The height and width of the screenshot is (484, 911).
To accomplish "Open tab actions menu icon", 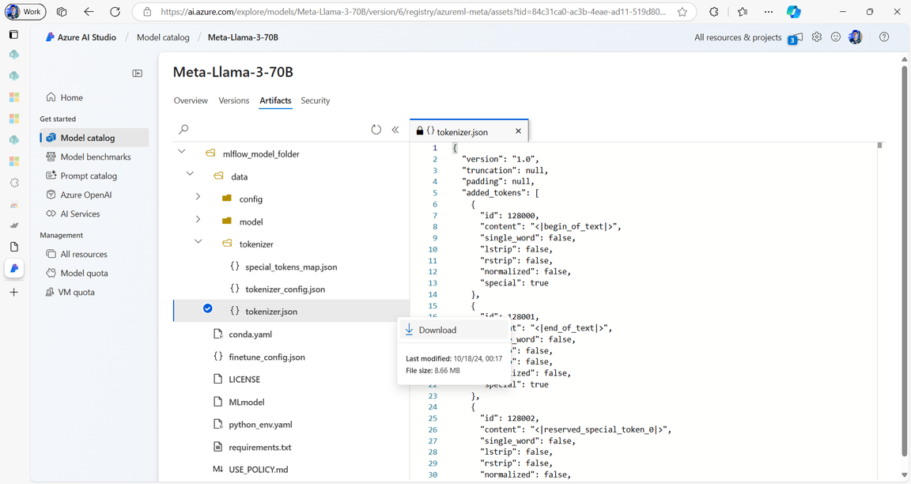I will pyautogui.click(x=62, y=12).
